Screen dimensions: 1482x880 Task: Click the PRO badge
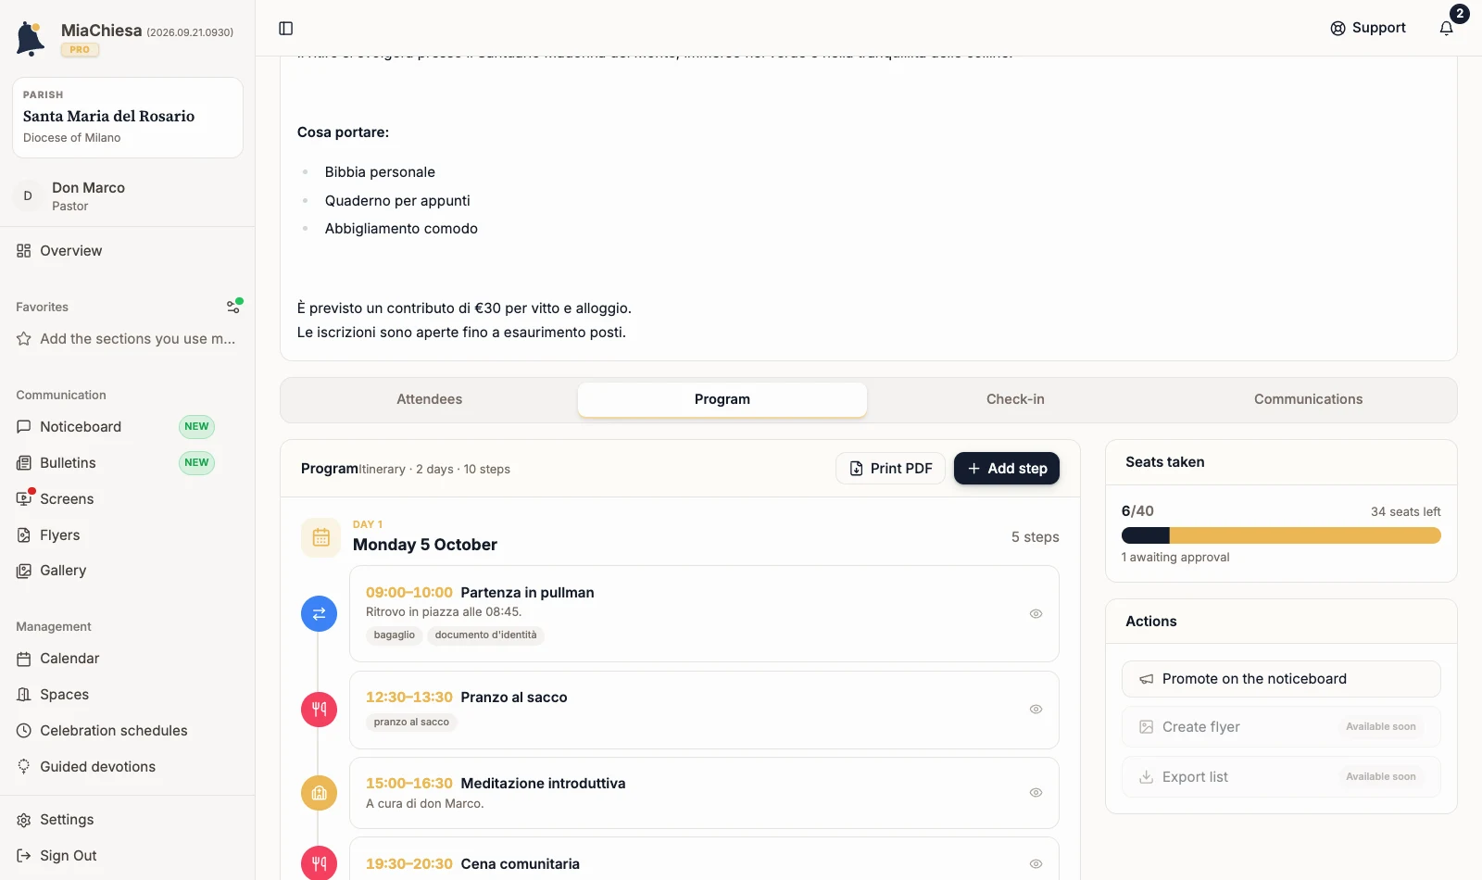[x=80, y=50]
